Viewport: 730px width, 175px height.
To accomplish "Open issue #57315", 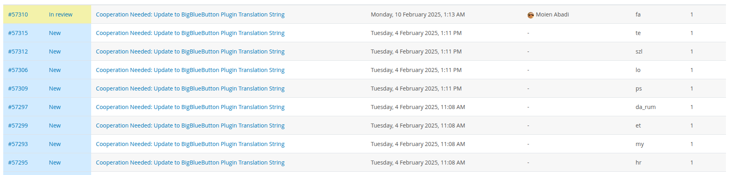I will pos(18,33).
